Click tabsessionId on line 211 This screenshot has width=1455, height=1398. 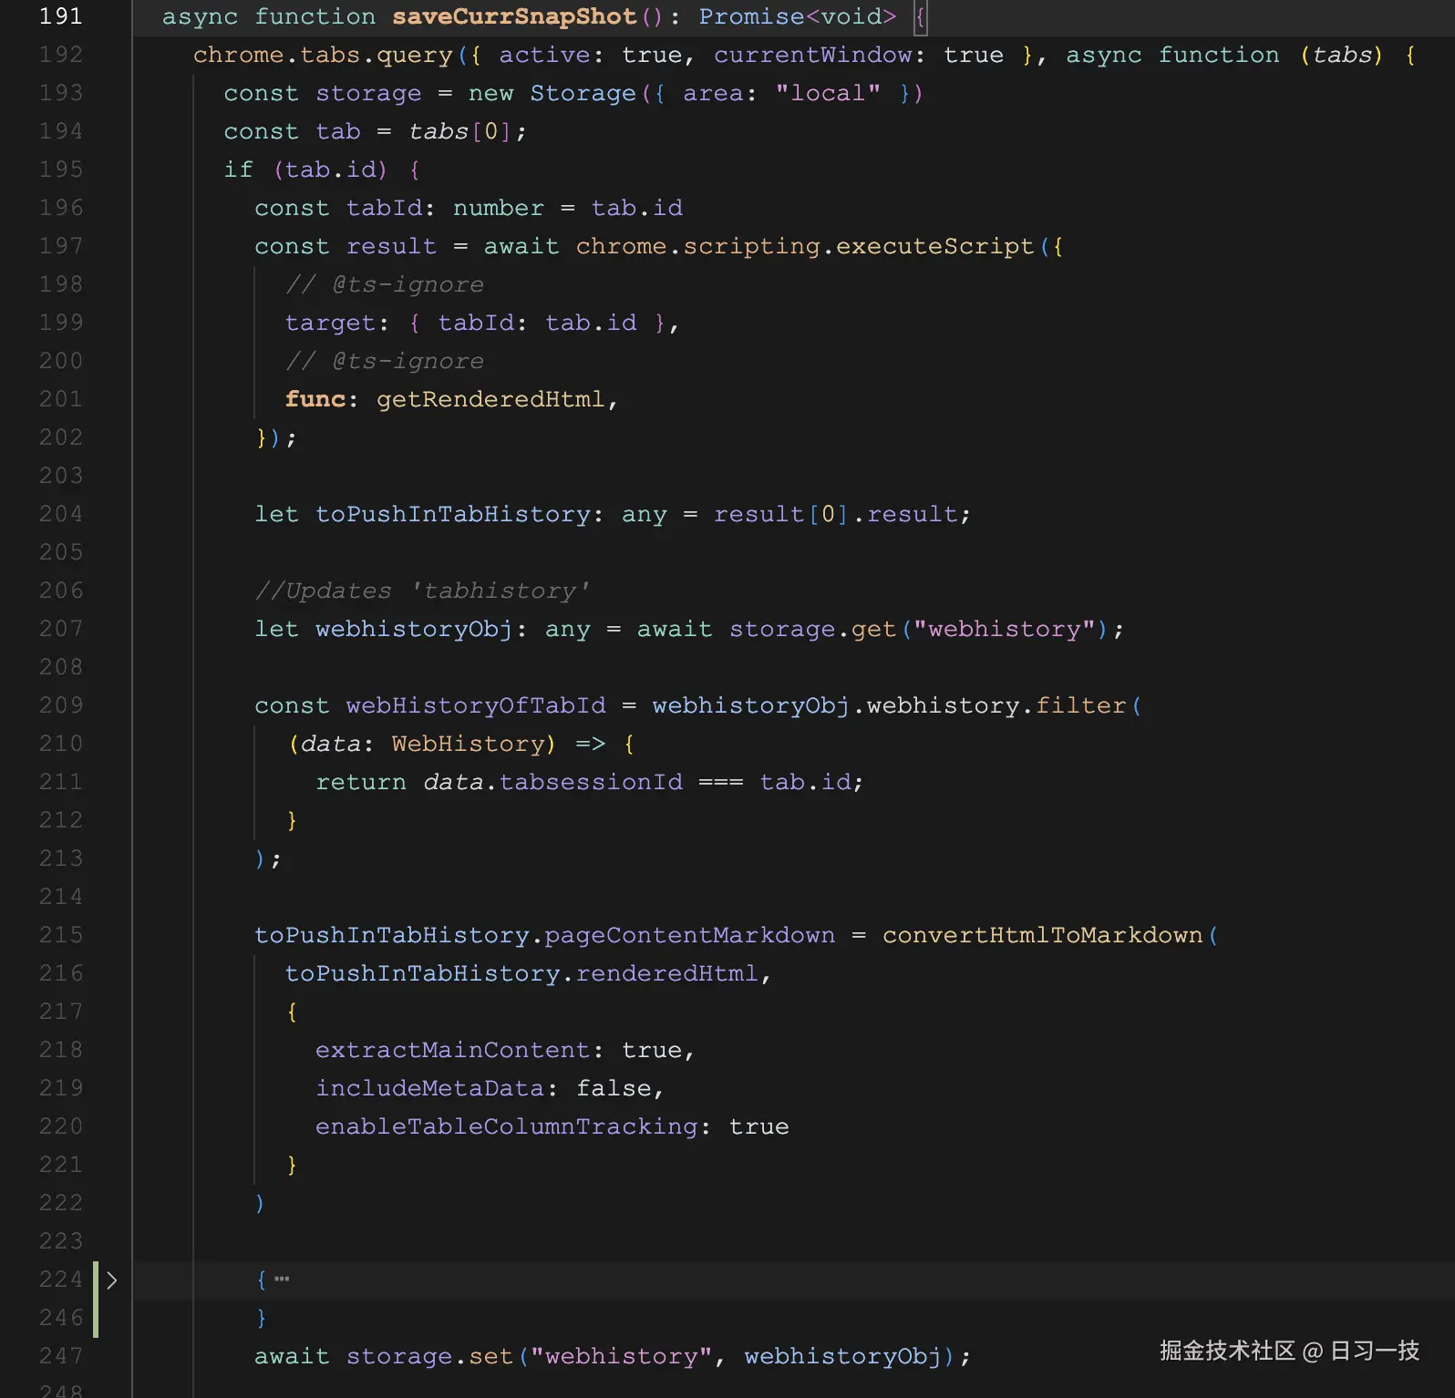tap(591, 782)
